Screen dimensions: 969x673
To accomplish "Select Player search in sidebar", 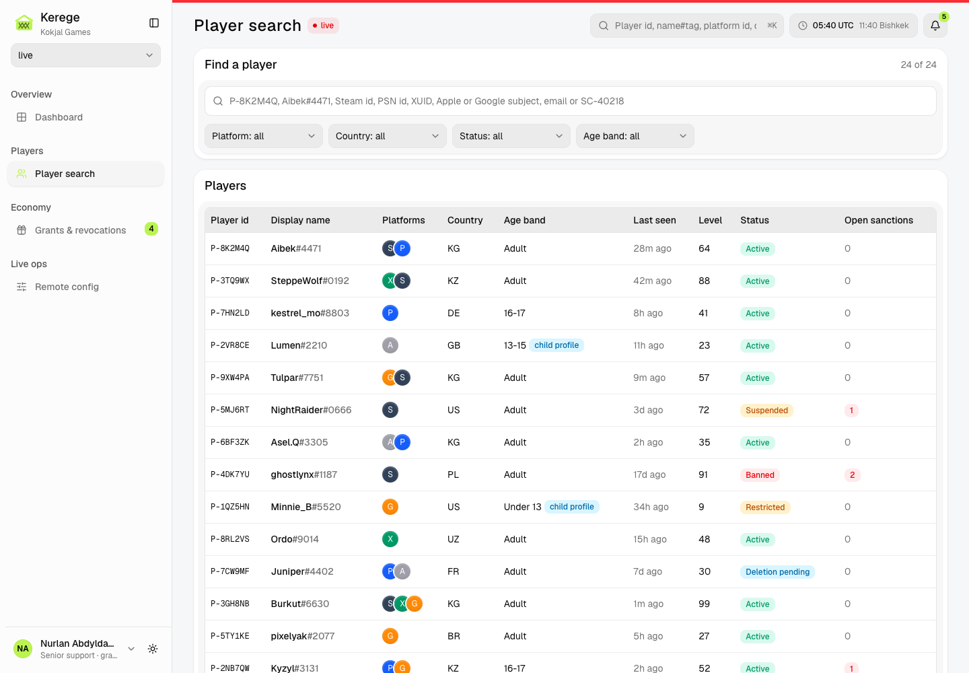I will (85, 174).
